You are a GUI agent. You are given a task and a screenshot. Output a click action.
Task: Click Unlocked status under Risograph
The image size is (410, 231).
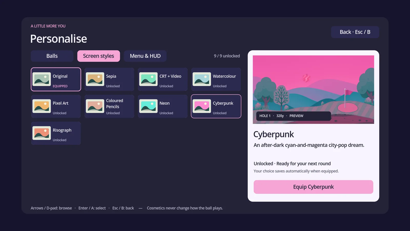(x=59, y=140)
